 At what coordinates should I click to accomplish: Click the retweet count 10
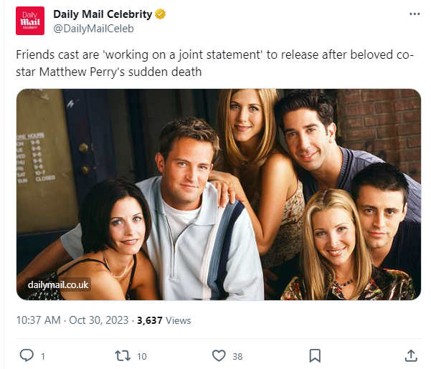141,356
